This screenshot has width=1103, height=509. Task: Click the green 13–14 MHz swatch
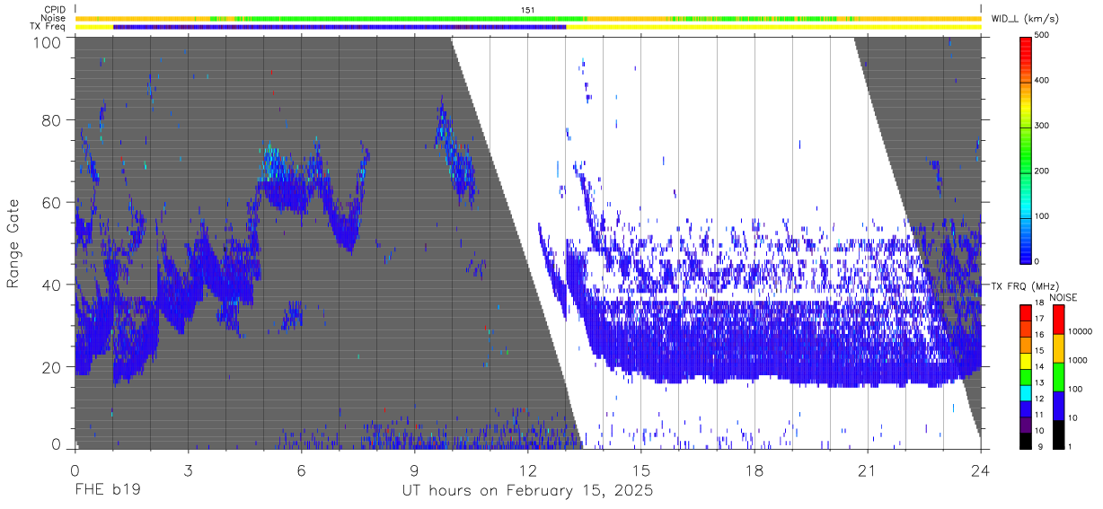point(1026,376)
